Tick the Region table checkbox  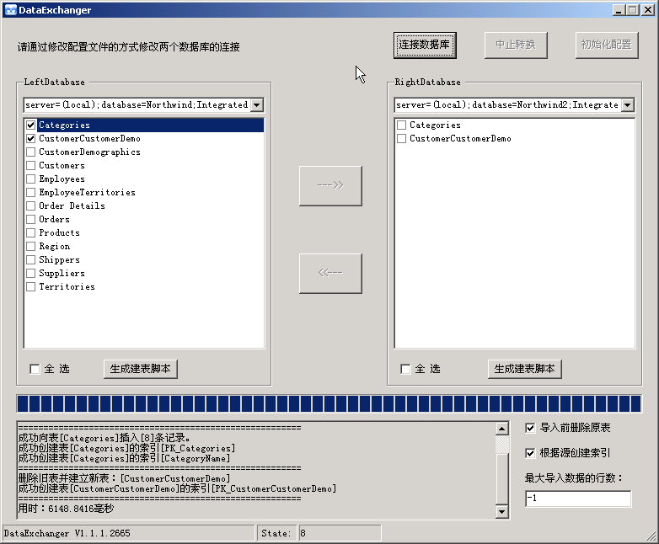pos(30,246)
